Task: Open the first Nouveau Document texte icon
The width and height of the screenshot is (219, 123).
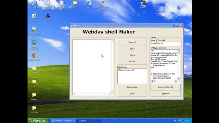Action: click(48, 5)
